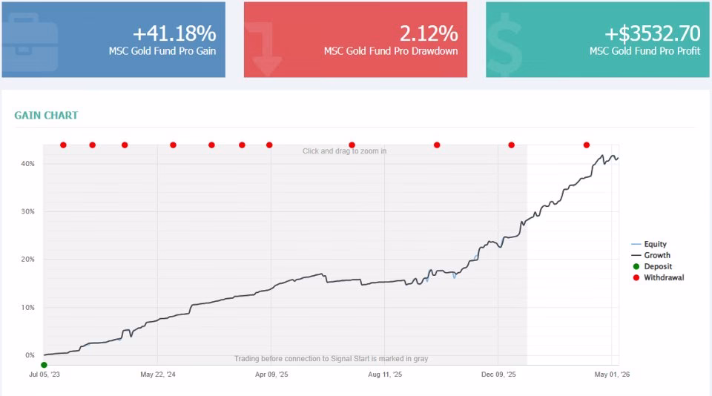Image resolution: width=712 pixels, height=396 pixels.
Task: Click the 2.12% drawdown value
Action: (429, 33)
